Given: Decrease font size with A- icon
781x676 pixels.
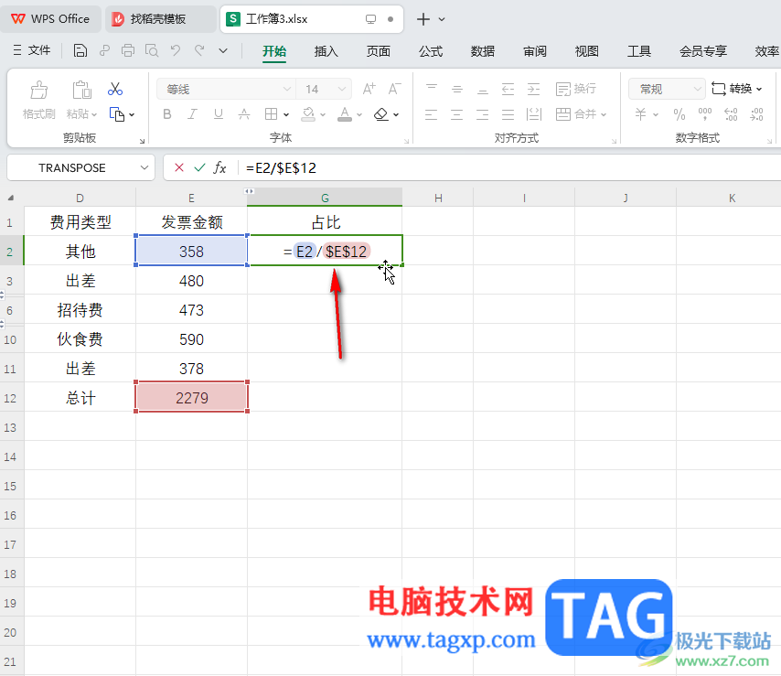Looking at the screenshot, I should point(394,89).
